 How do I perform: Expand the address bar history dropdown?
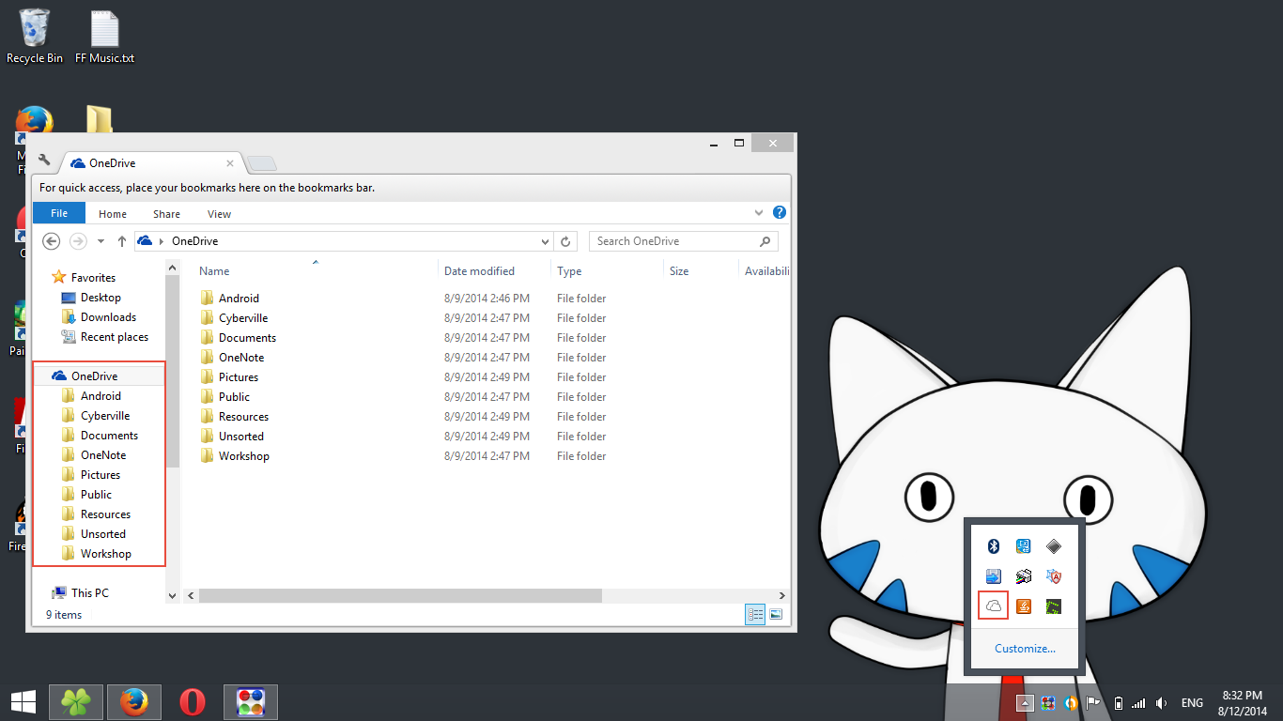click(545, 241)
